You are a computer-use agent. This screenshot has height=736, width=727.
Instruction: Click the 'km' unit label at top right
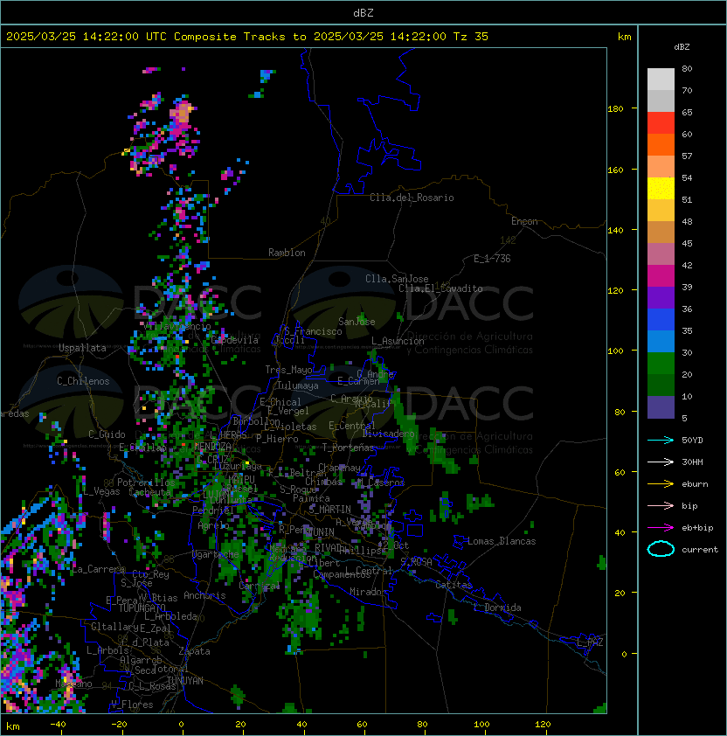coord(625,37)
